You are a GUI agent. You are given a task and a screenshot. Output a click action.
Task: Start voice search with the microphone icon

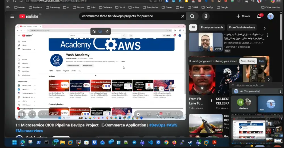click(x=206, y=16)
